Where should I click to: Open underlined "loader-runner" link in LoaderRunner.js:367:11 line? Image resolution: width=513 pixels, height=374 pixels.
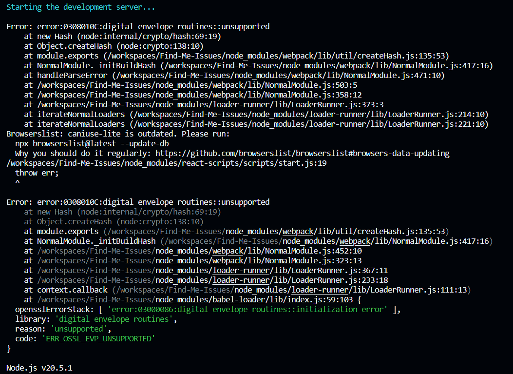coord(241,271)
